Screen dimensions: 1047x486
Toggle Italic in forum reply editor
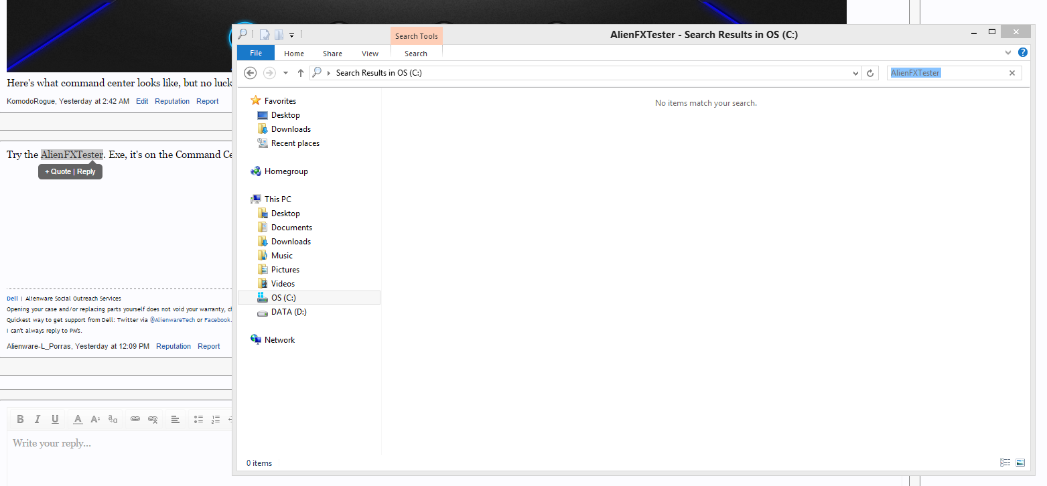click(38, 419)
